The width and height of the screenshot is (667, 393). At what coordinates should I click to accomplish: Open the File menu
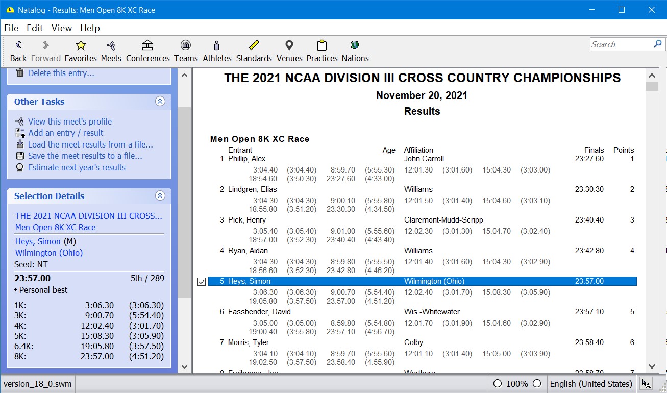point(11,28)
